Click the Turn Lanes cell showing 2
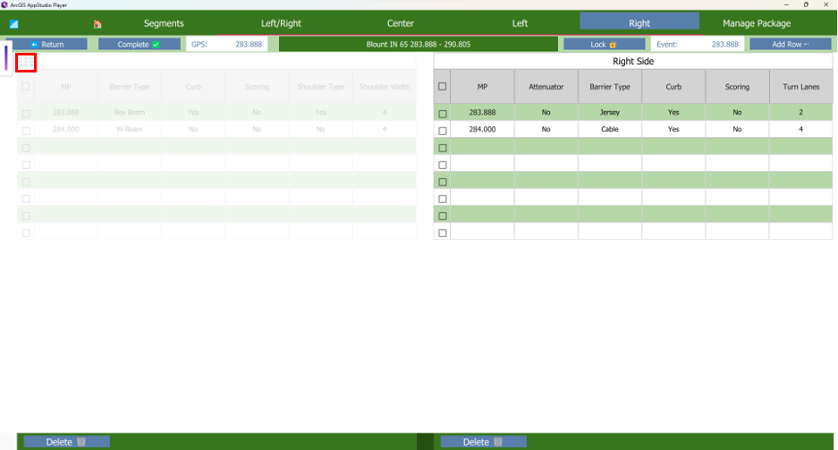Image resolution: width=838 pixels, height=450 pixels. click(800, 112)
